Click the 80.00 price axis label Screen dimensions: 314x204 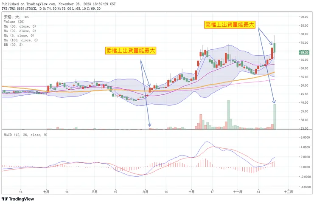pyautogui.click(x=304, y=34)
